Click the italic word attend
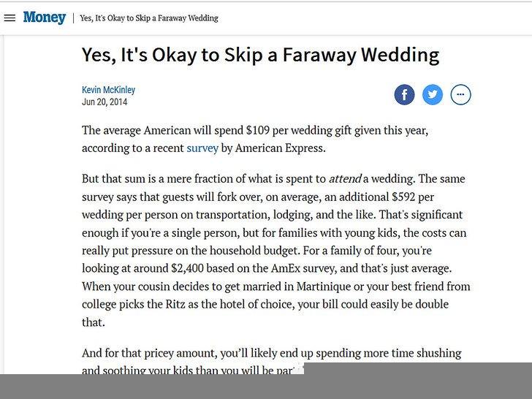 (346, 179)
